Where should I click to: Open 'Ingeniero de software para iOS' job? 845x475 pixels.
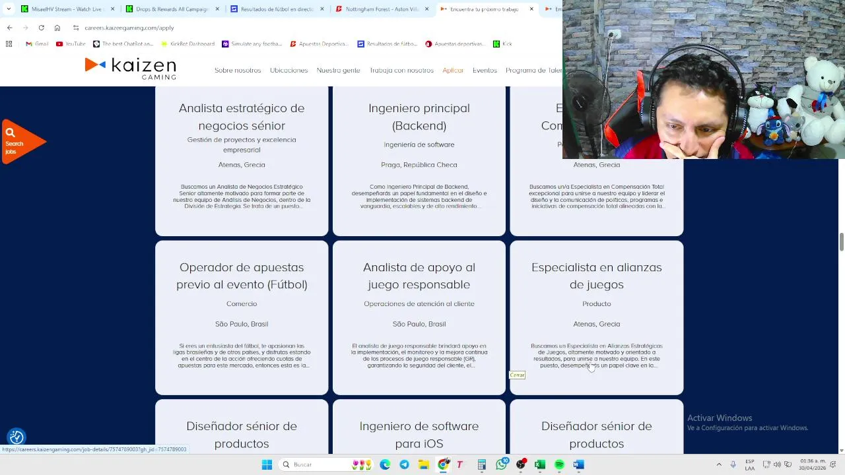pos(419,427)
